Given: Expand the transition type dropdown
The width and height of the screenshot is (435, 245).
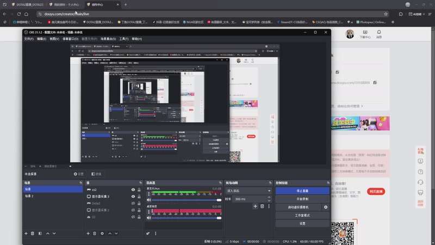Looking at the screenshot, I should [x=248, y=191].
